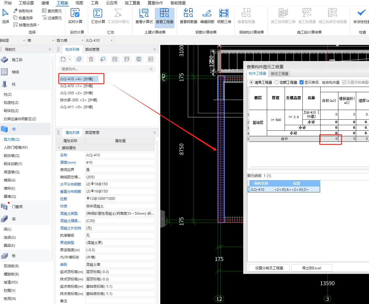Open the 板 category in navigation
This screenshot has width=369, height=304.
coord(26,256)
